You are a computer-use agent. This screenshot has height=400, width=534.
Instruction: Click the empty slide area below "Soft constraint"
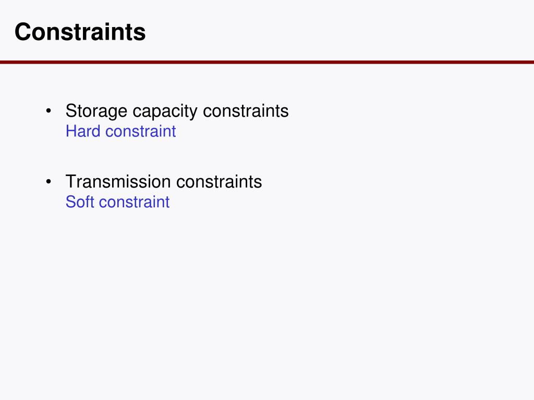pos(267,299)
